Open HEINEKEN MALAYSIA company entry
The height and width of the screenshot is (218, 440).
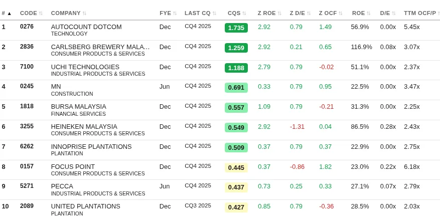pos(84,127)
